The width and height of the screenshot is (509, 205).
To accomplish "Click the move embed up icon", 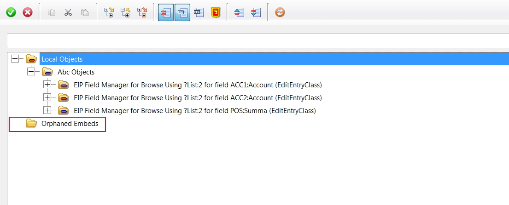I will click(239, 12).
